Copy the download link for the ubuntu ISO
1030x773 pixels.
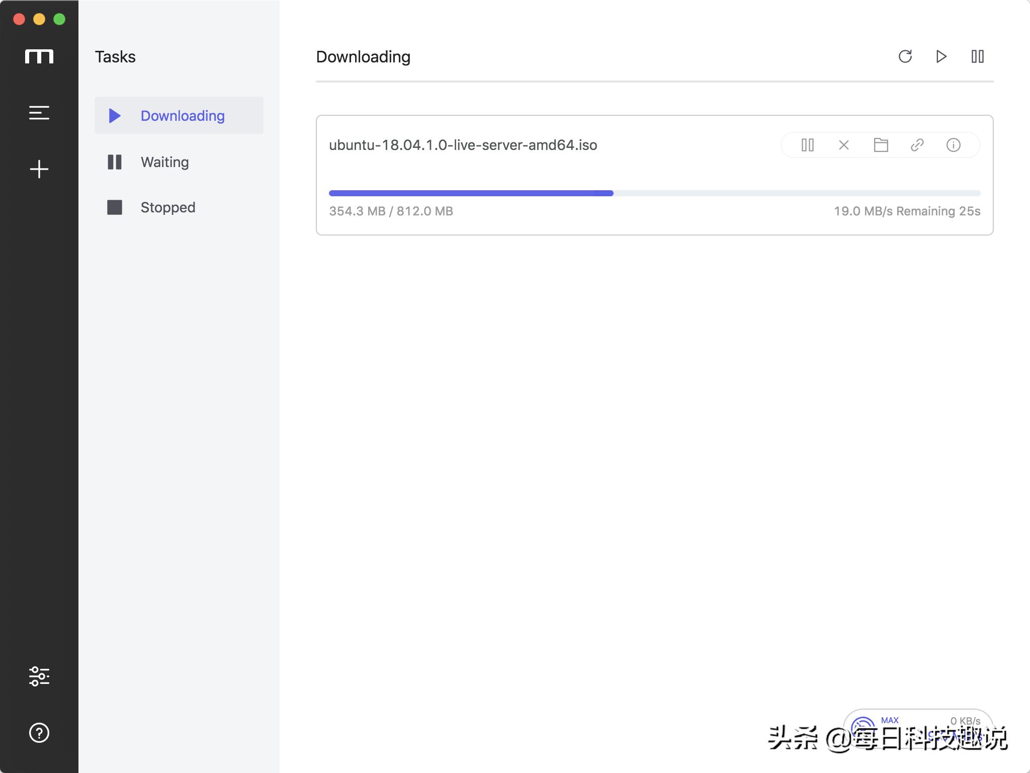click(x=918, y=145)
